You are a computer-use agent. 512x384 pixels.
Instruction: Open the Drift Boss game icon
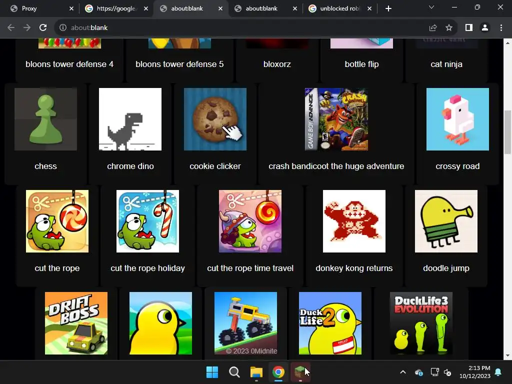(x=76, y=323)
